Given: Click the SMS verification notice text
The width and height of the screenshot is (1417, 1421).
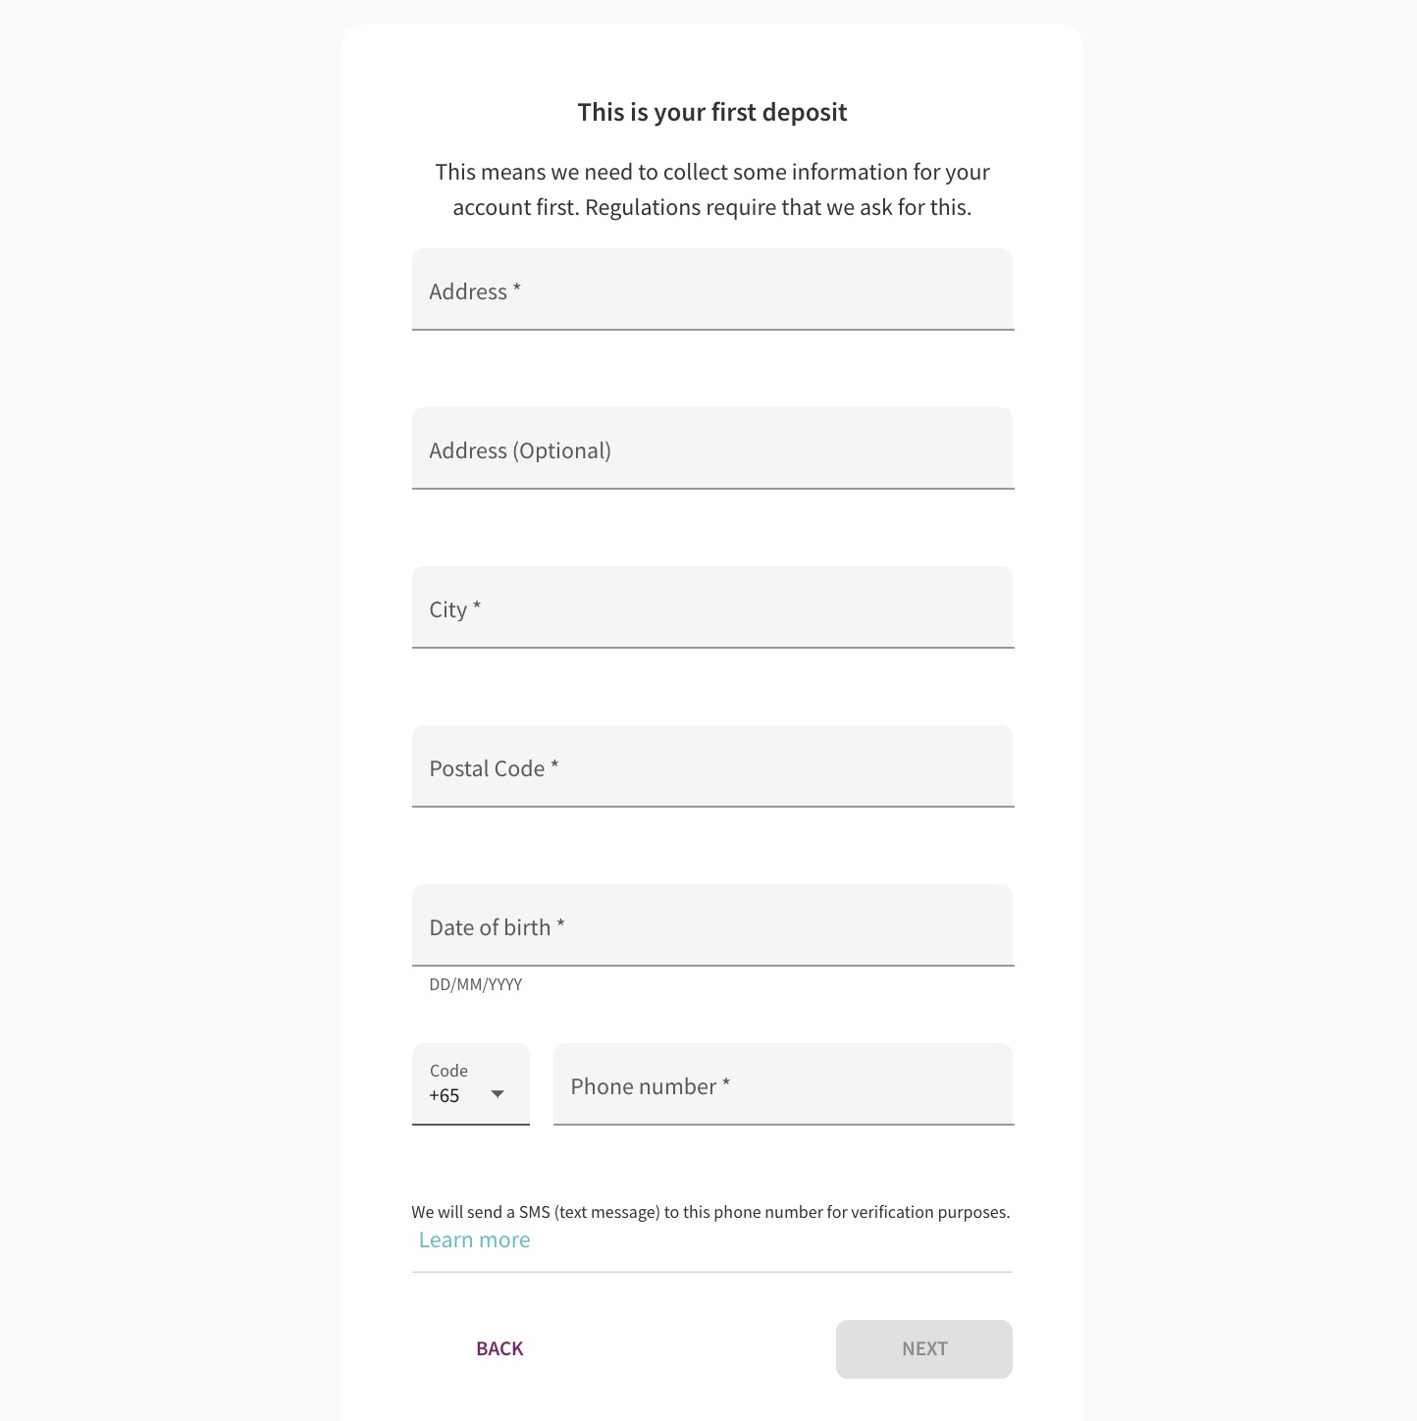Looking at the screenshot, I should 710,1213.
